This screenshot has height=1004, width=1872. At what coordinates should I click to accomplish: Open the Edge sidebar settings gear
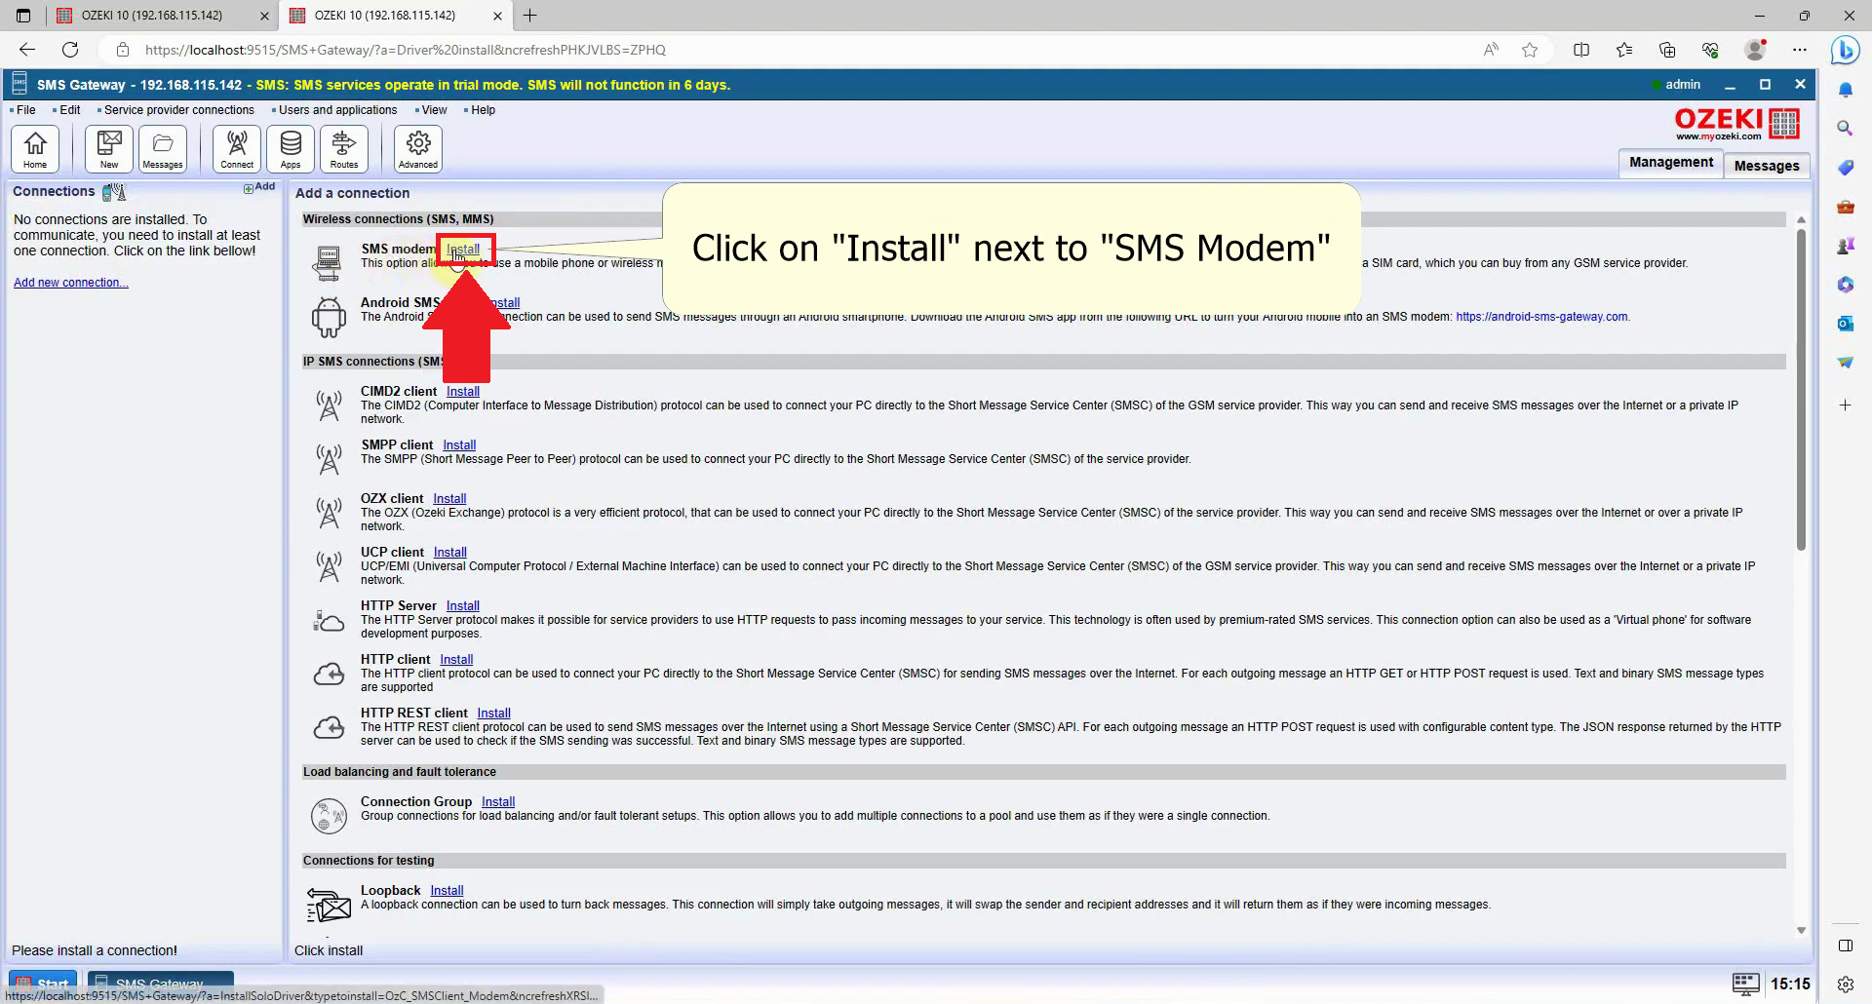click(x=1845, y=985)
